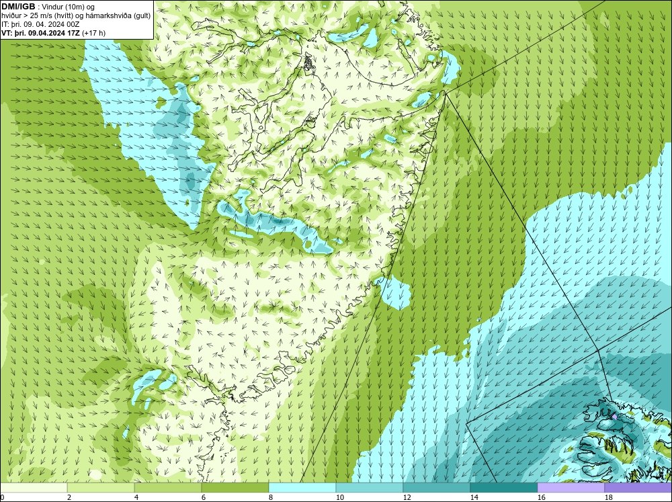Screen dimensions: 672x502
Task: Click the 16-18 m/s lavender legend swatch
Action: coord(571,487)
